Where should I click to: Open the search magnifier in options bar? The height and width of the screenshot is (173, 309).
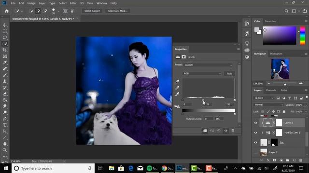286,11
